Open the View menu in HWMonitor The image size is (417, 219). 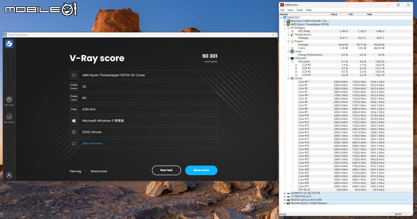tap(290, 10)
